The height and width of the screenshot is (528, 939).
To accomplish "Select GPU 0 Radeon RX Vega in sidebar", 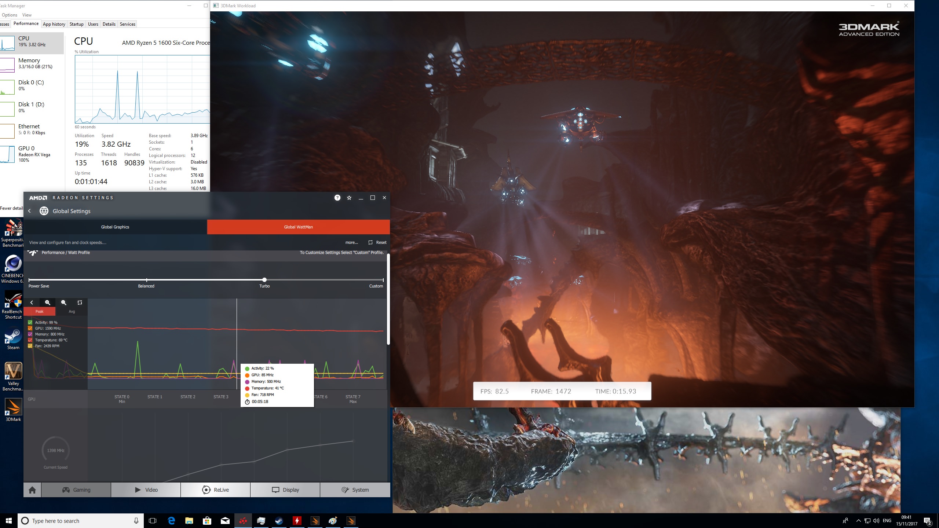I will pos(32,154).
